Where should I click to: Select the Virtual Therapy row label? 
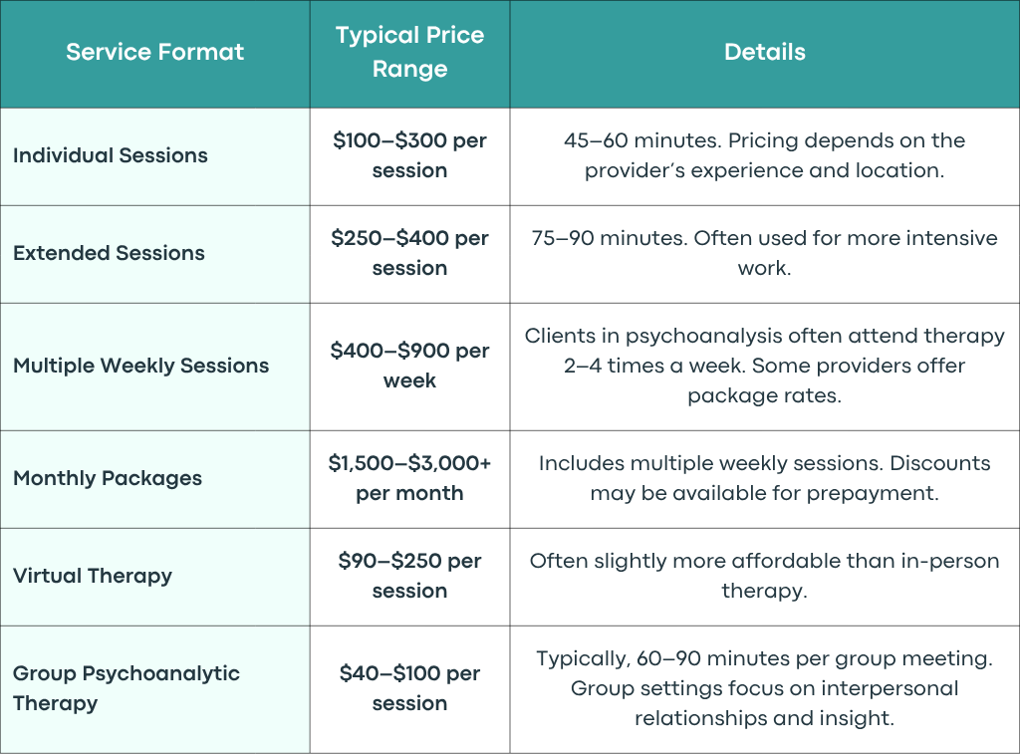pyautogui.click(x=93, y=576)
